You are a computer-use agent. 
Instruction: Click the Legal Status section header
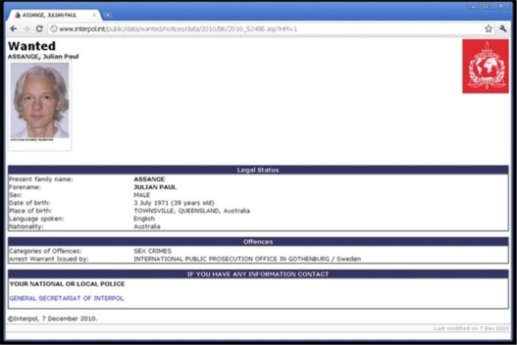258,170
